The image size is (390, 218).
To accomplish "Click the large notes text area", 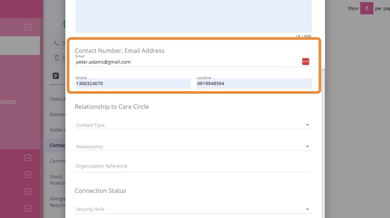I will coord(193,16).
